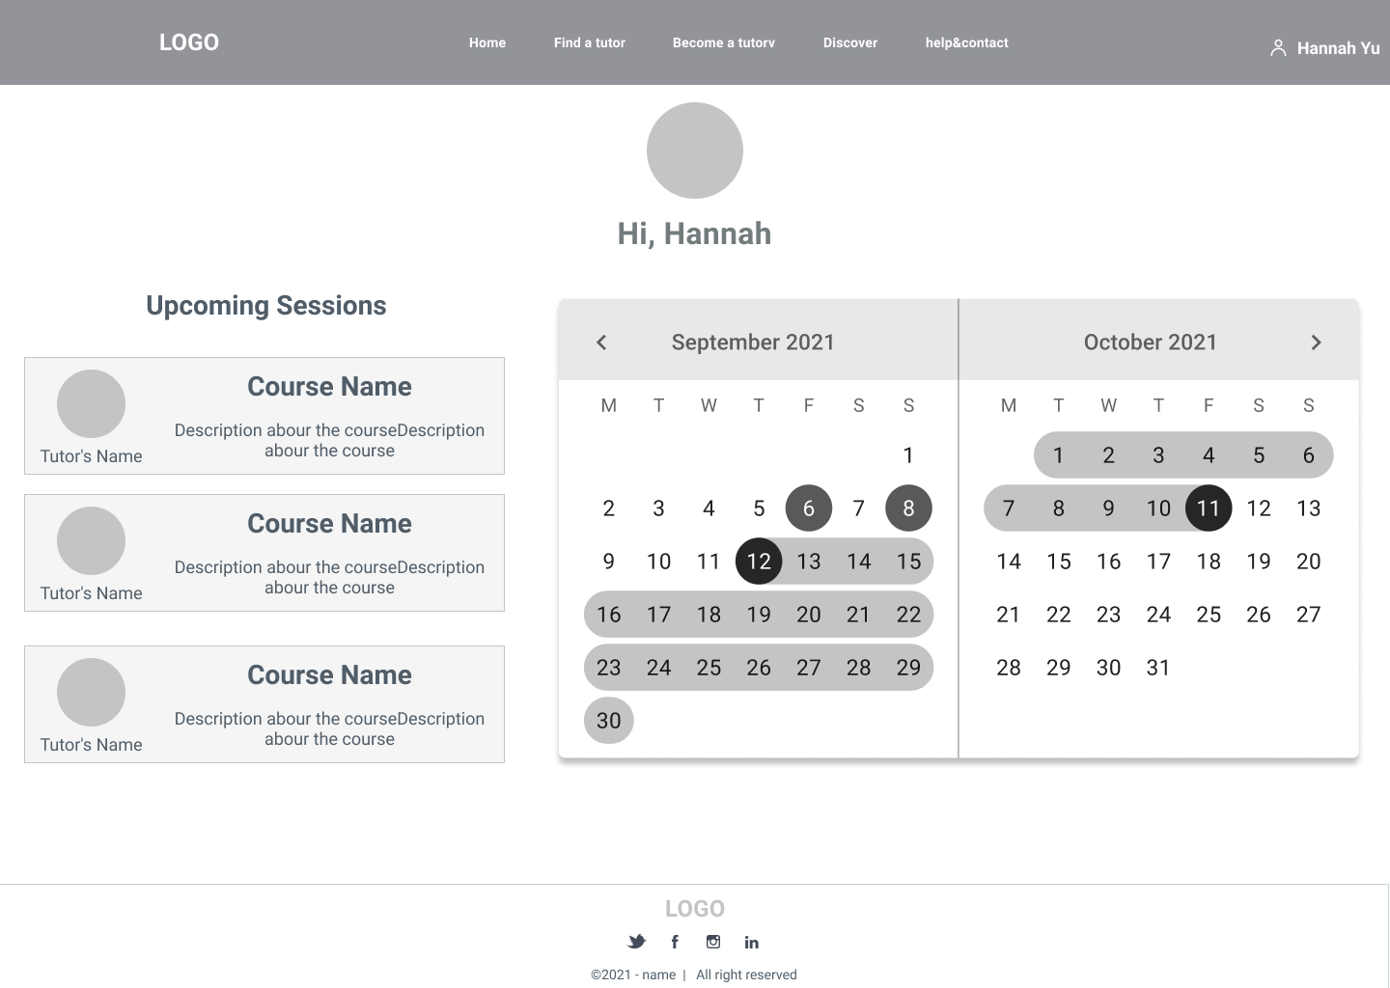Click the Twitter icon in footer
The width and height of the screenshot is (1390, 988).
tap(636, 942)
